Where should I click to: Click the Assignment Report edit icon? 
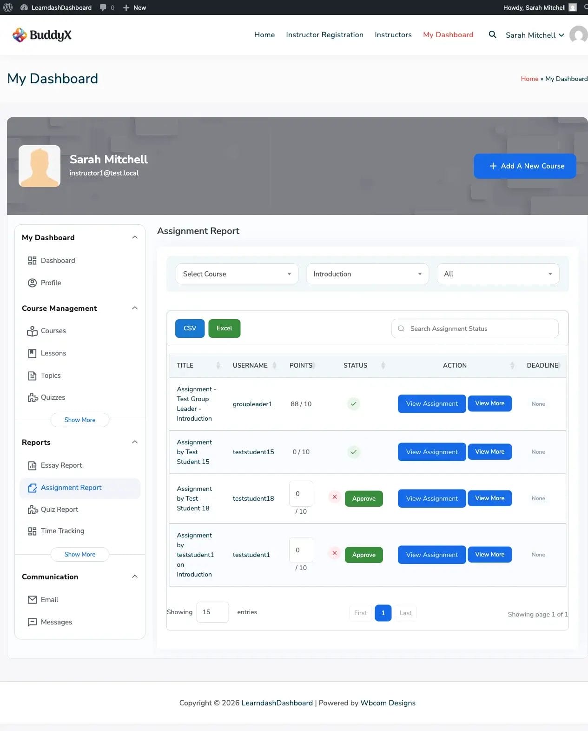click(32, 488)
